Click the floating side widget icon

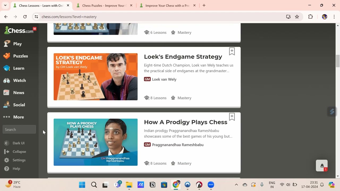pos(332,111)
